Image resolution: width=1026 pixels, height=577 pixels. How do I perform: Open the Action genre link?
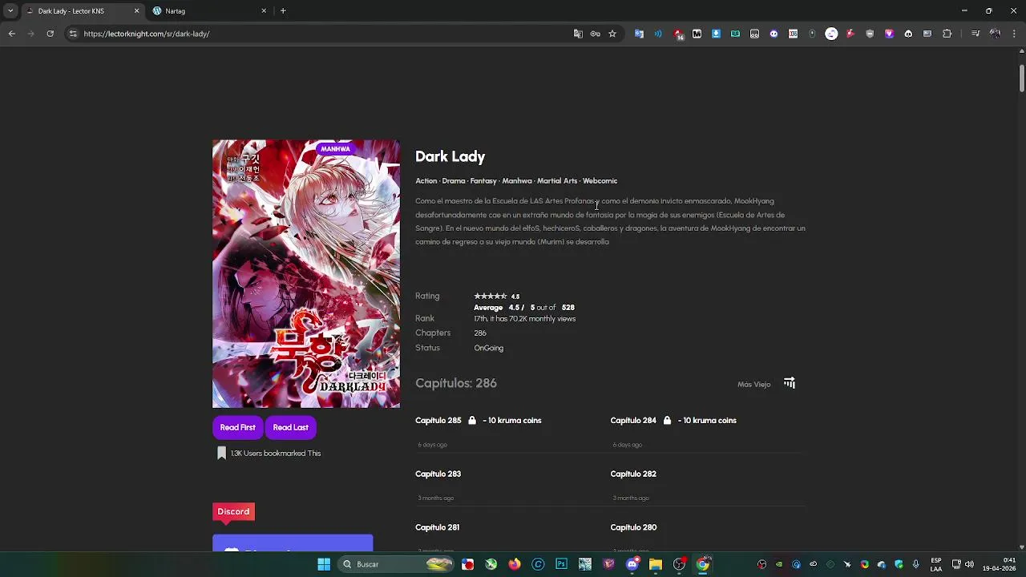click(x=426, y=181)
